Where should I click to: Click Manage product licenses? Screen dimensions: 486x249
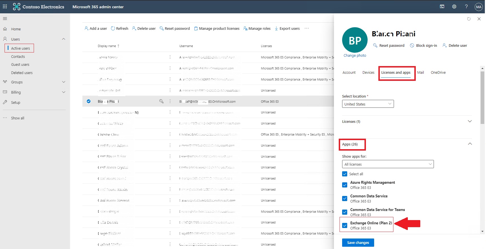click(217, 28)
